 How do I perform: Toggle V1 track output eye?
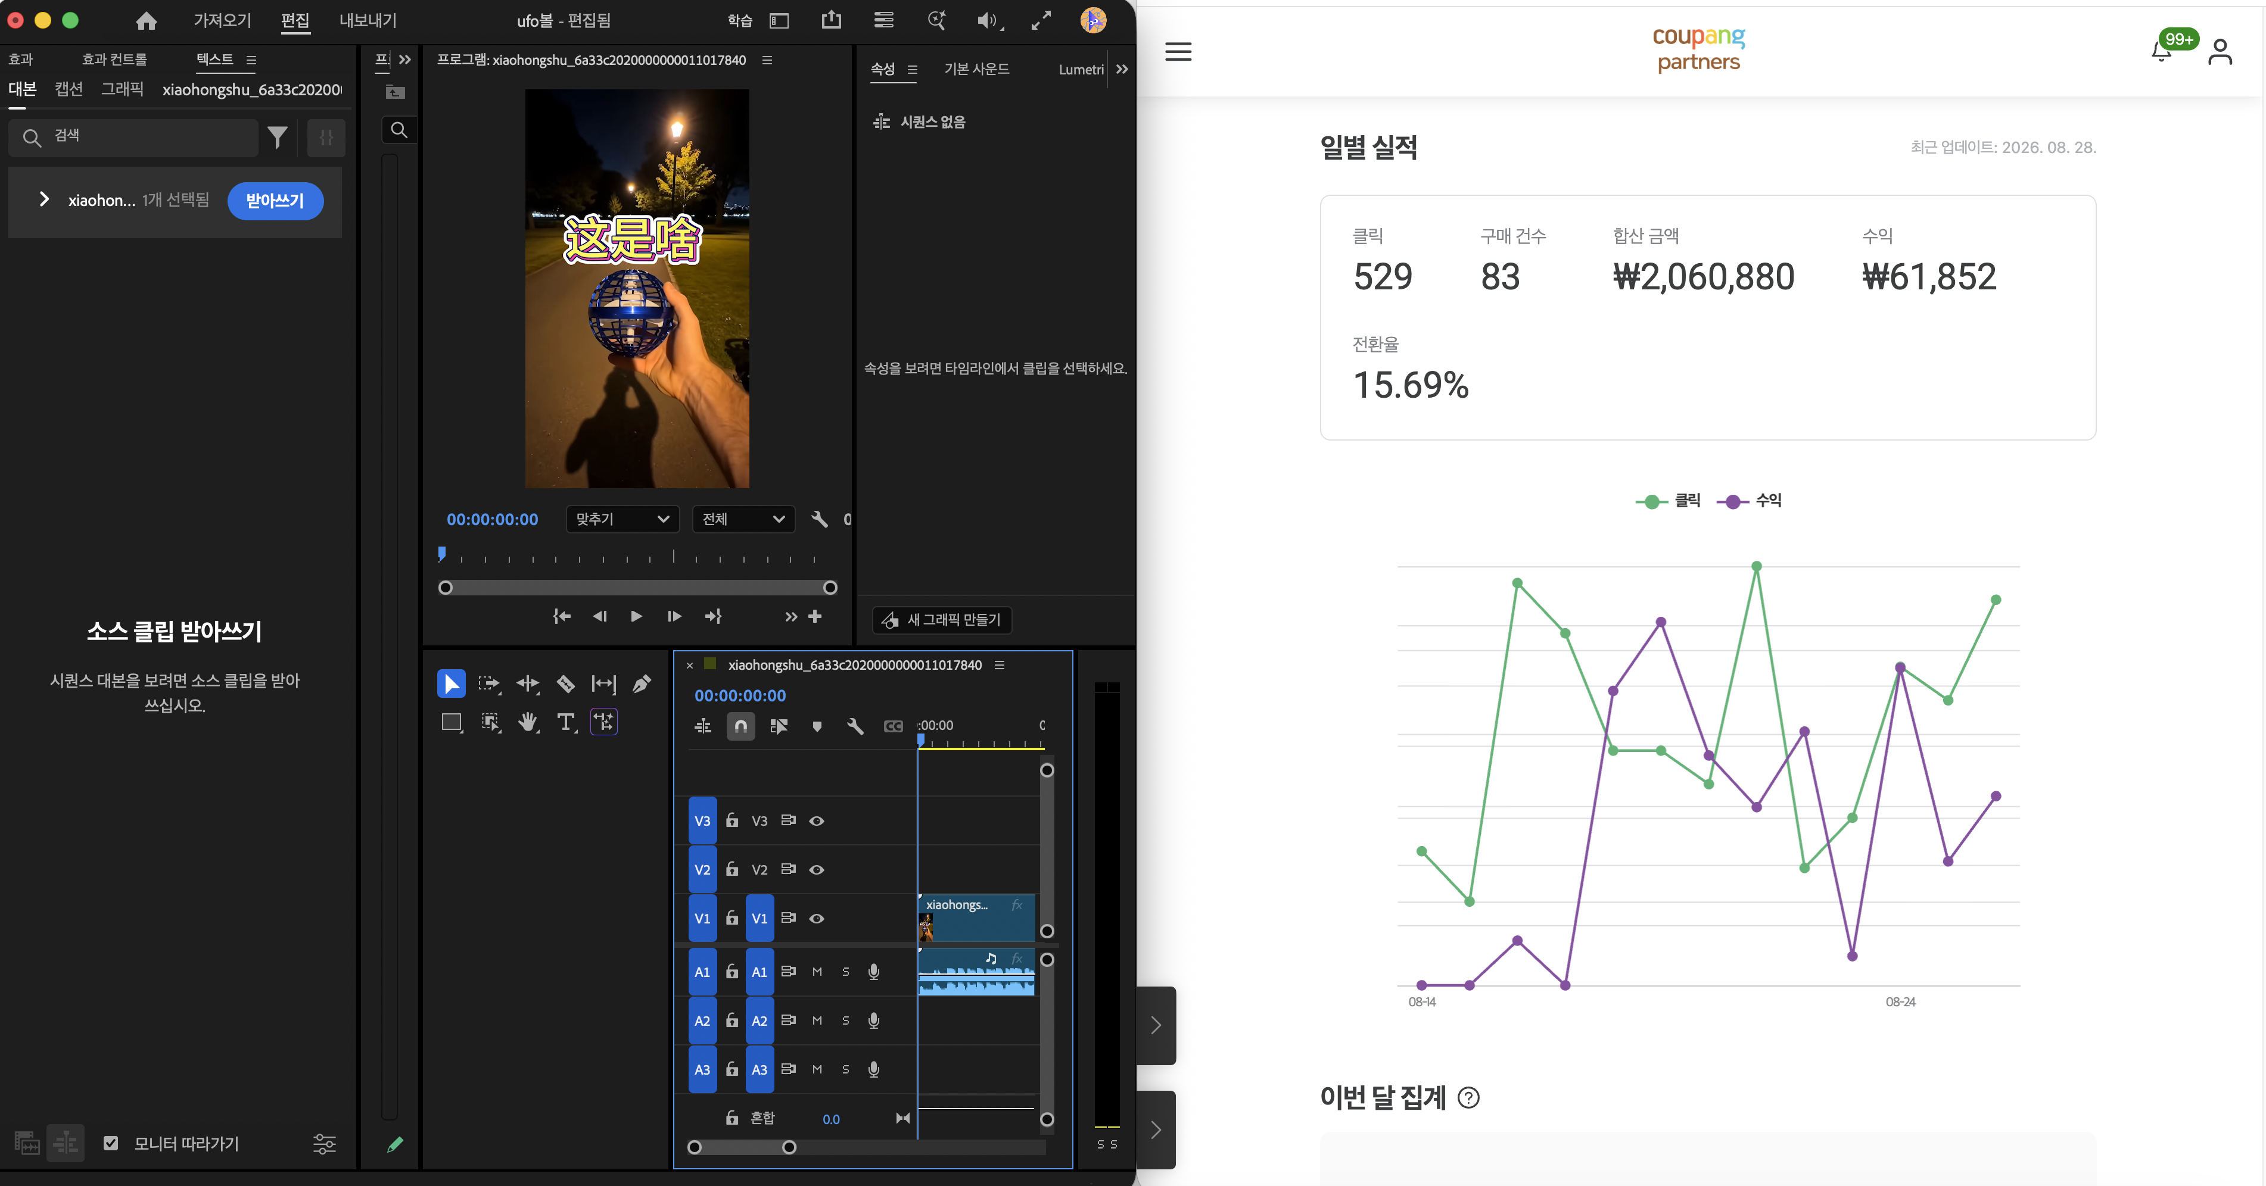[816, 918]
